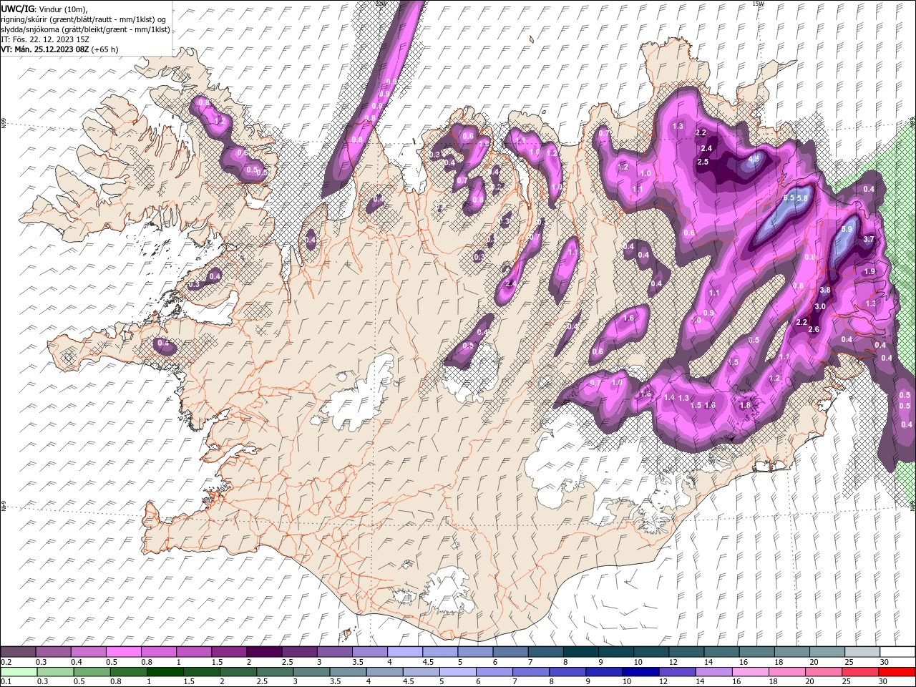Click the 2.6 precipitation value on the map
916x687 pixels.
pos(813,329)
